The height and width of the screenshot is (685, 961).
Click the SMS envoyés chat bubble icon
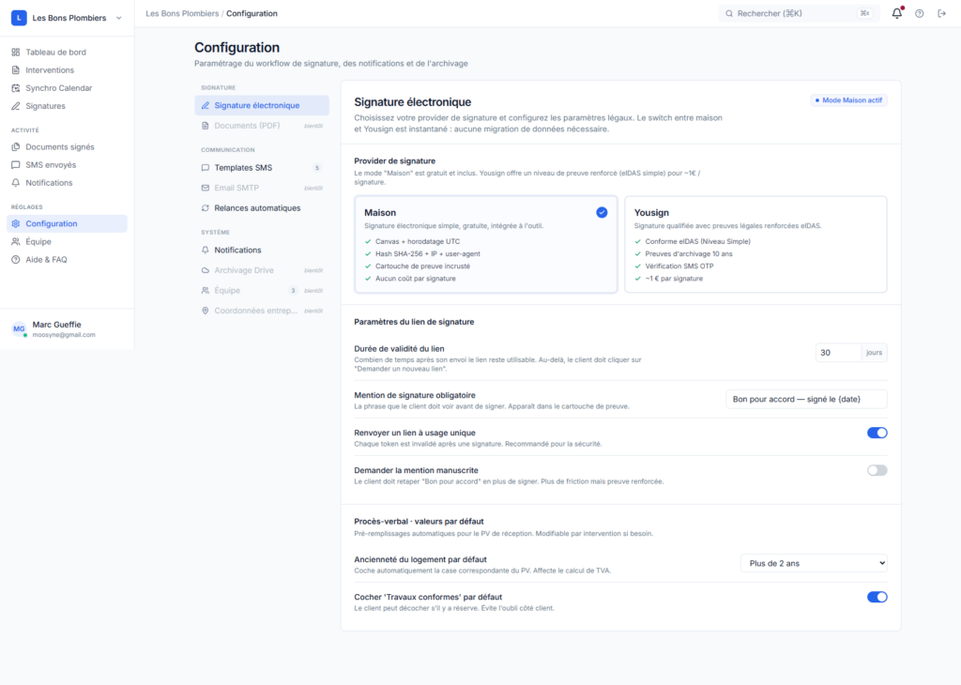(x=16, y=165)
